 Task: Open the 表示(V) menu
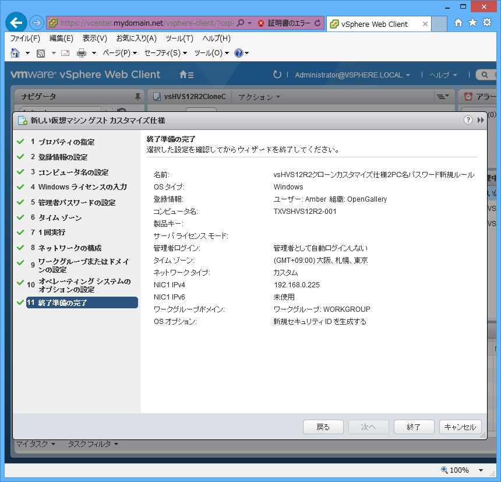[94, 38]
